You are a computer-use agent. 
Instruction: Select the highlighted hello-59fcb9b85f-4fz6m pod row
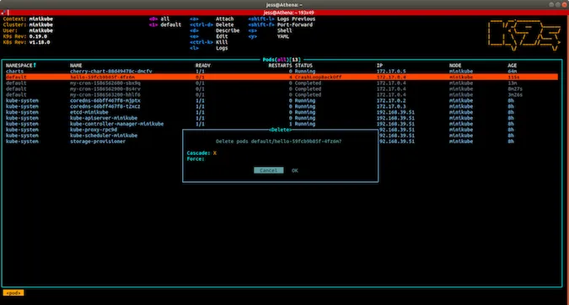click(x=282, y=78)
